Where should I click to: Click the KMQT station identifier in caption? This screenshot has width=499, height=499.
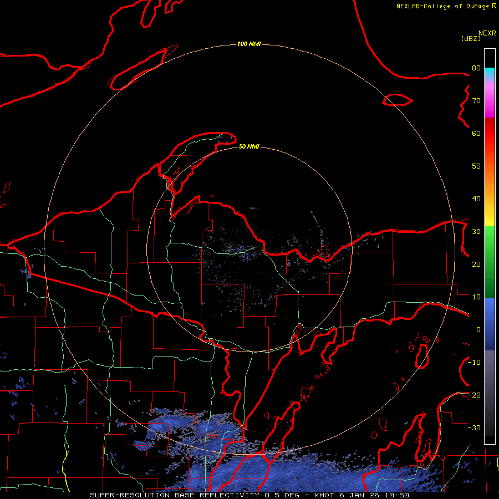point(325,495)
